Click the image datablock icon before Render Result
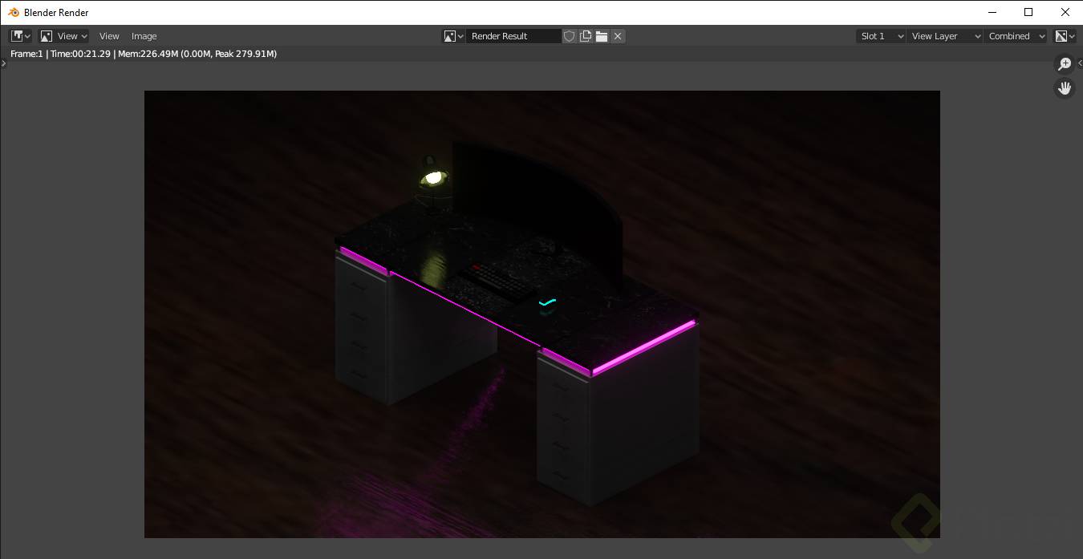 click(x=449, y=35)
